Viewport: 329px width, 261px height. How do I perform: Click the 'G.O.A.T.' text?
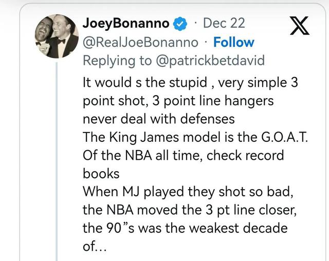tap(276, 138)
